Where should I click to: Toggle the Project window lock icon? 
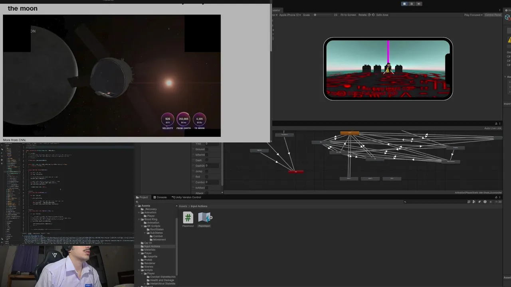pyautogui.click(x=496, y=197)
